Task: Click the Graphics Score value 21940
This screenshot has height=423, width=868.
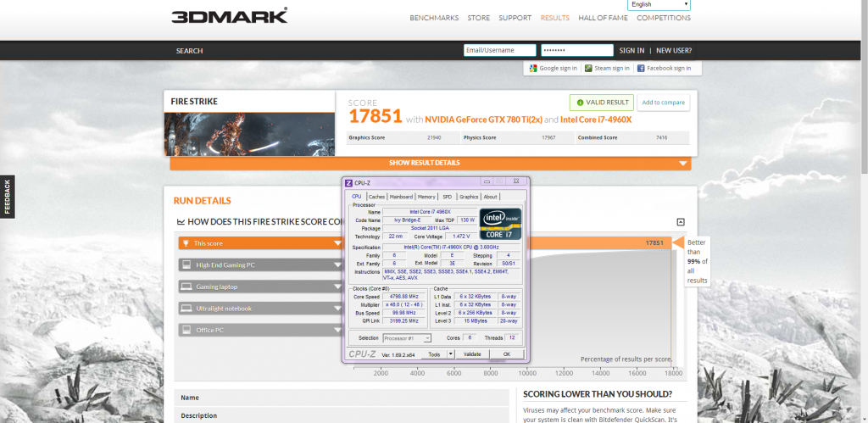Action: pyautogui.click(x=434, y=137)
